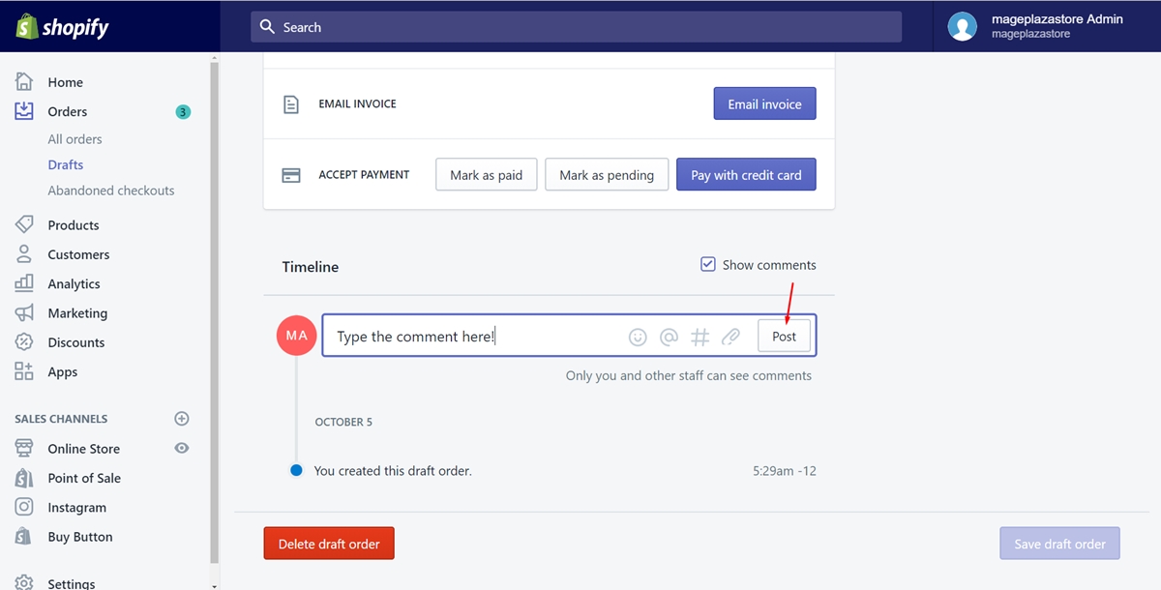Open the Point of Sale channel
Screen dimensions: 1161x590
pyautogui.click(x=84, y=478)
